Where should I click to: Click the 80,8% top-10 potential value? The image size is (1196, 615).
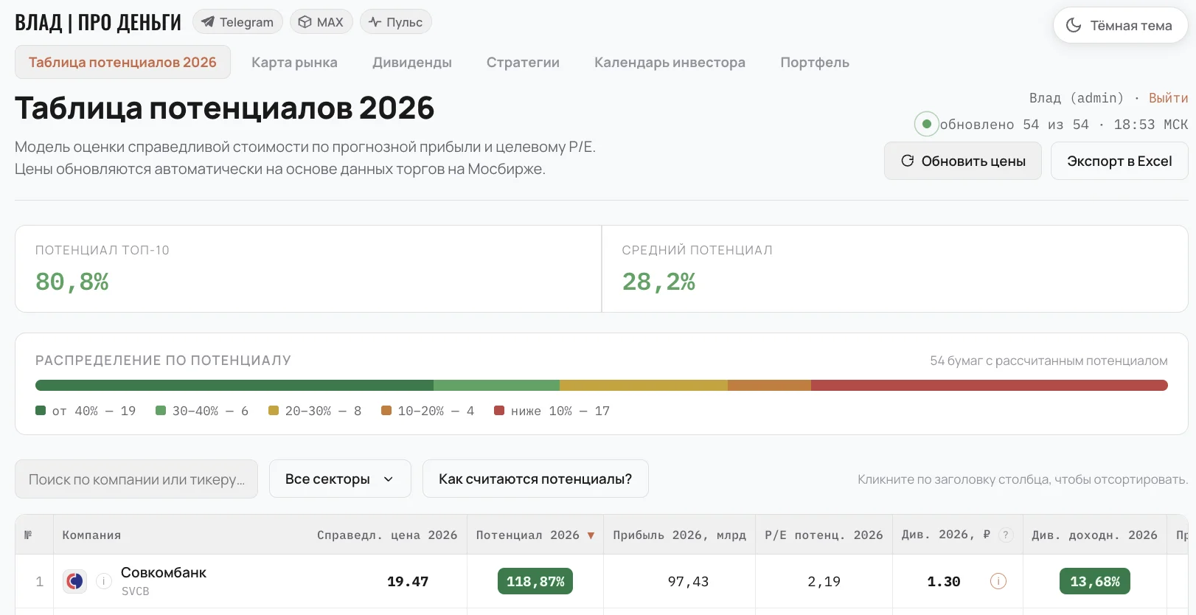(x=72, y=282)
